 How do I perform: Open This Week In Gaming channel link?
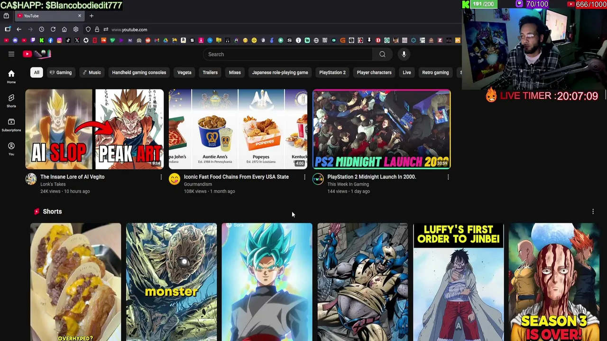click(348, 184)
